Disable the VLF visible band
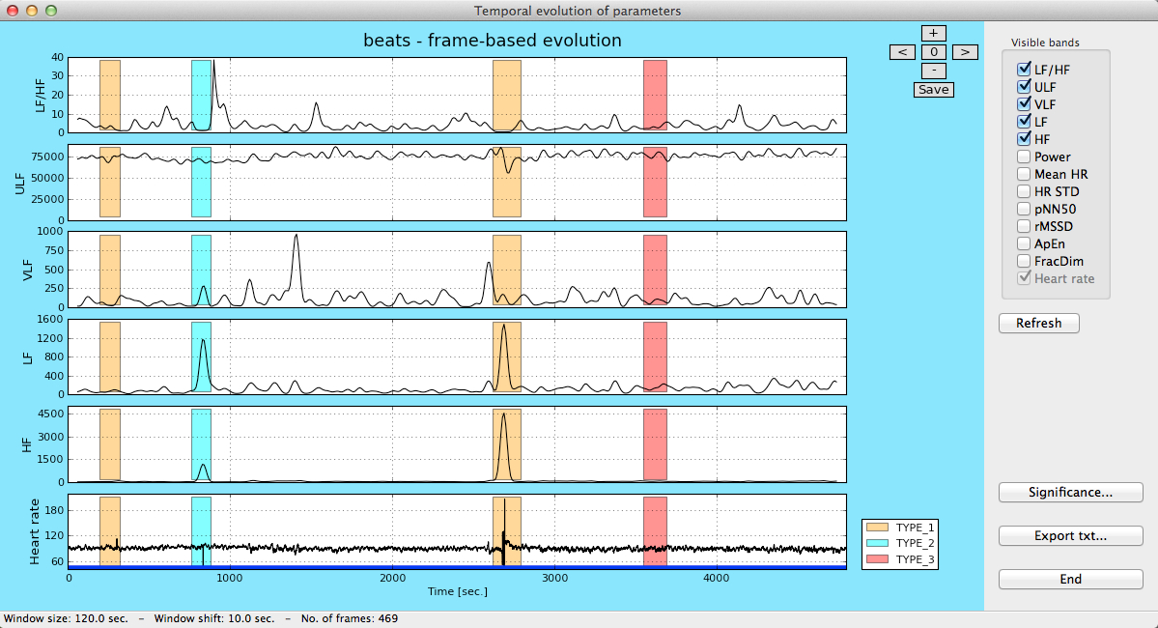Viewport: 1158px width, 628px height. (1024, 104)
